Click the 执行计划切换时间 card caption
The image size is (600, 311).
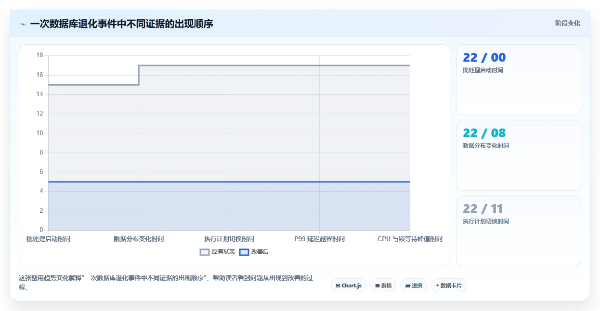tap(486, 221)
